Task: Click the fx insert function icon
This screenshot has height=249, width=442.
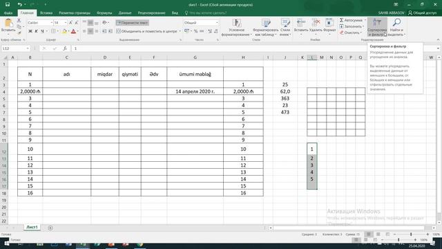Action: coord(65,48)
